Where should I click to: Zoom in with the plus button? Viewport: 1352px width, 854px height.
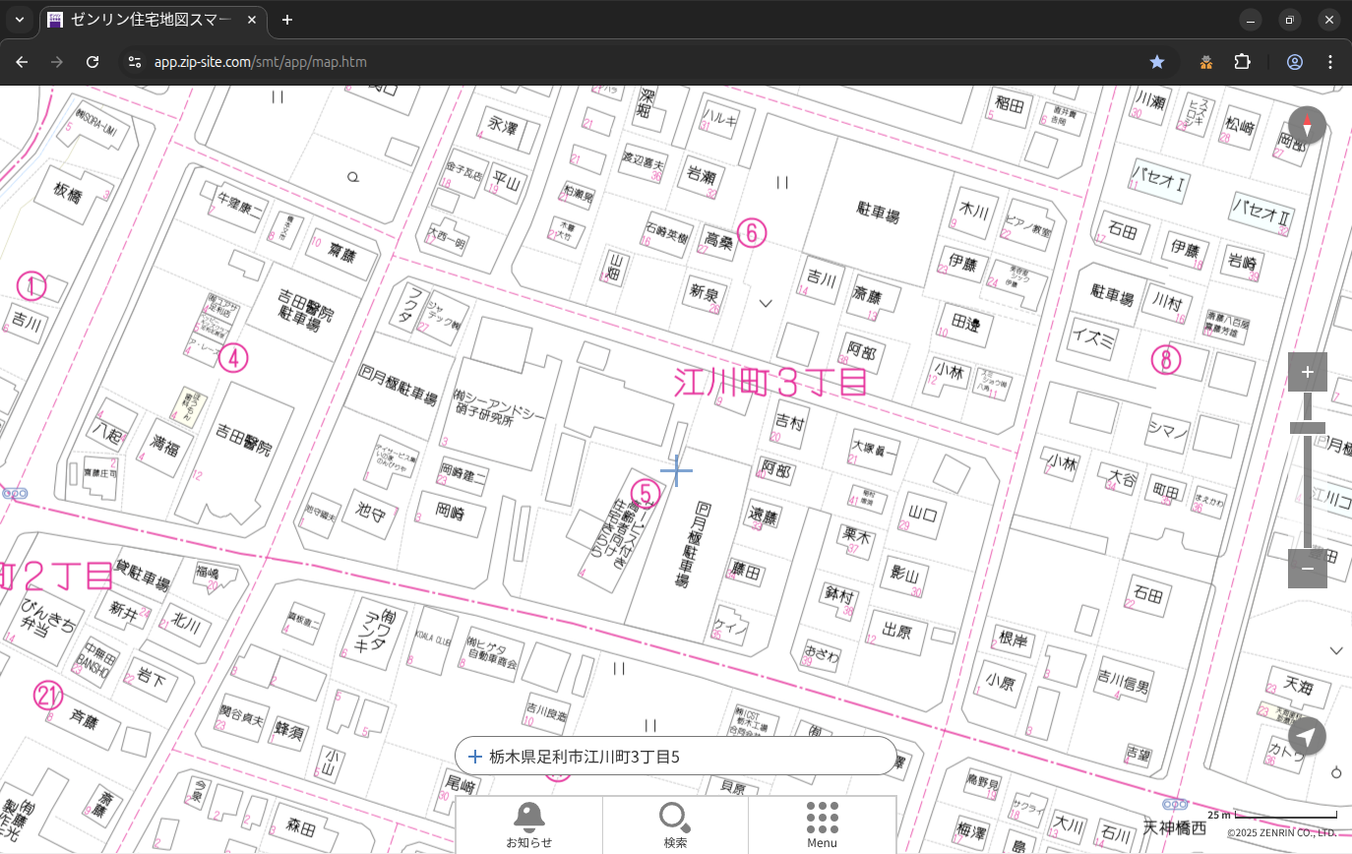(x=1307, y=372)
